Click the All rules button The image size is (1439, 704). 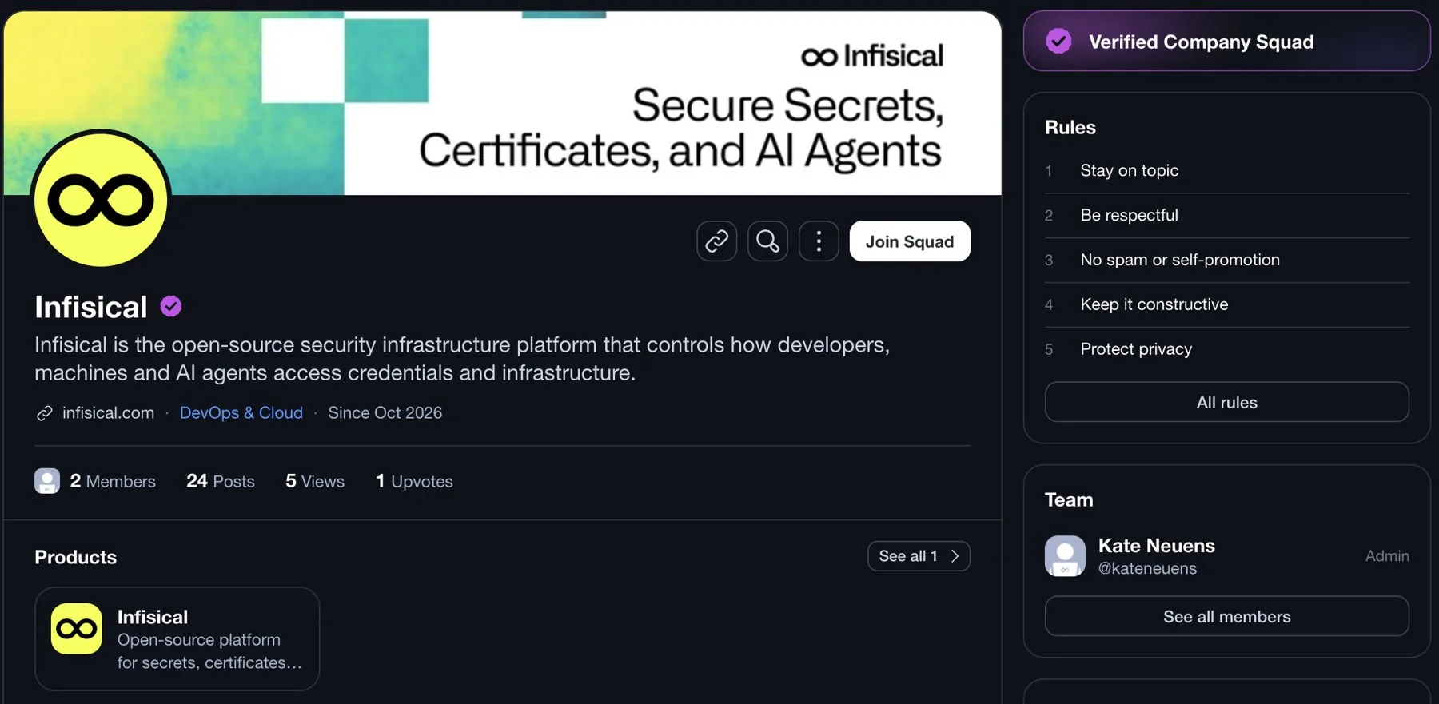[1226, 402]
